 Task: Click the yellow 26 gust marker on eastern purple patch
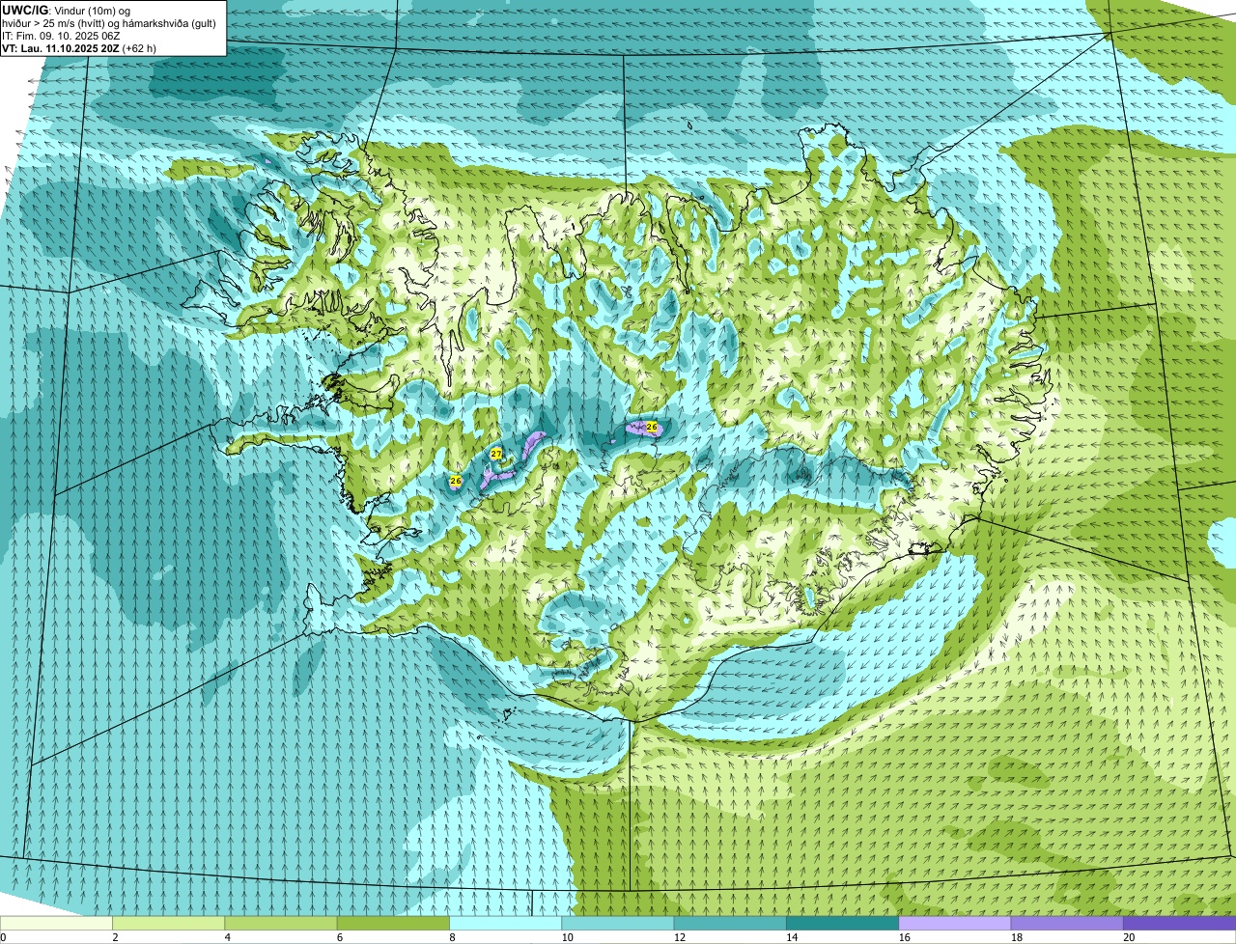[x=652, y=427]
